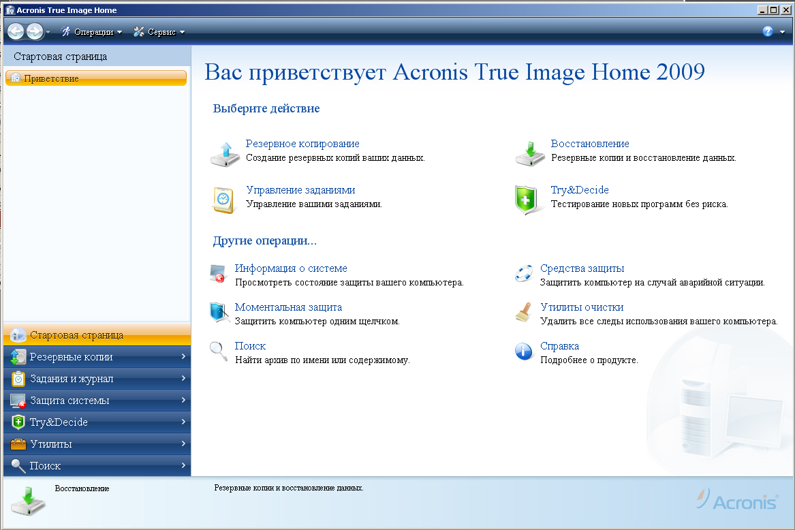The height and width of the screenshot is (530, 795).
Task: Select Стартовая страница in bottom navigation
Action: (x=97, y=334)
